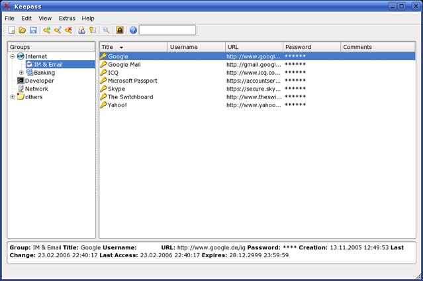The width and height of the screenshot is (423, 281).
Task: Select the Microsoft Passport entry
Action: (132, 81)
